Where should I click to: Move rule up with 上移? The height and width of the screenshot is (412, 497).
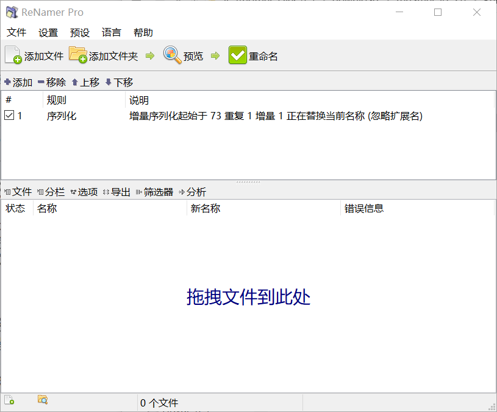tap(85, 82)
